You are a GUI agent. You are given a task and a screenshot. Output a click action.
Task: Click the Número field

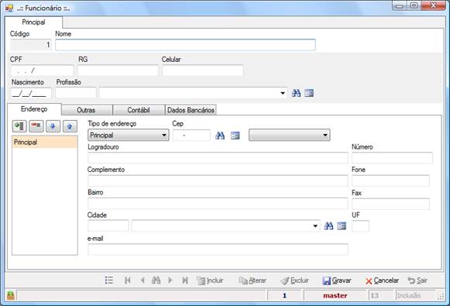pos(393,158)
